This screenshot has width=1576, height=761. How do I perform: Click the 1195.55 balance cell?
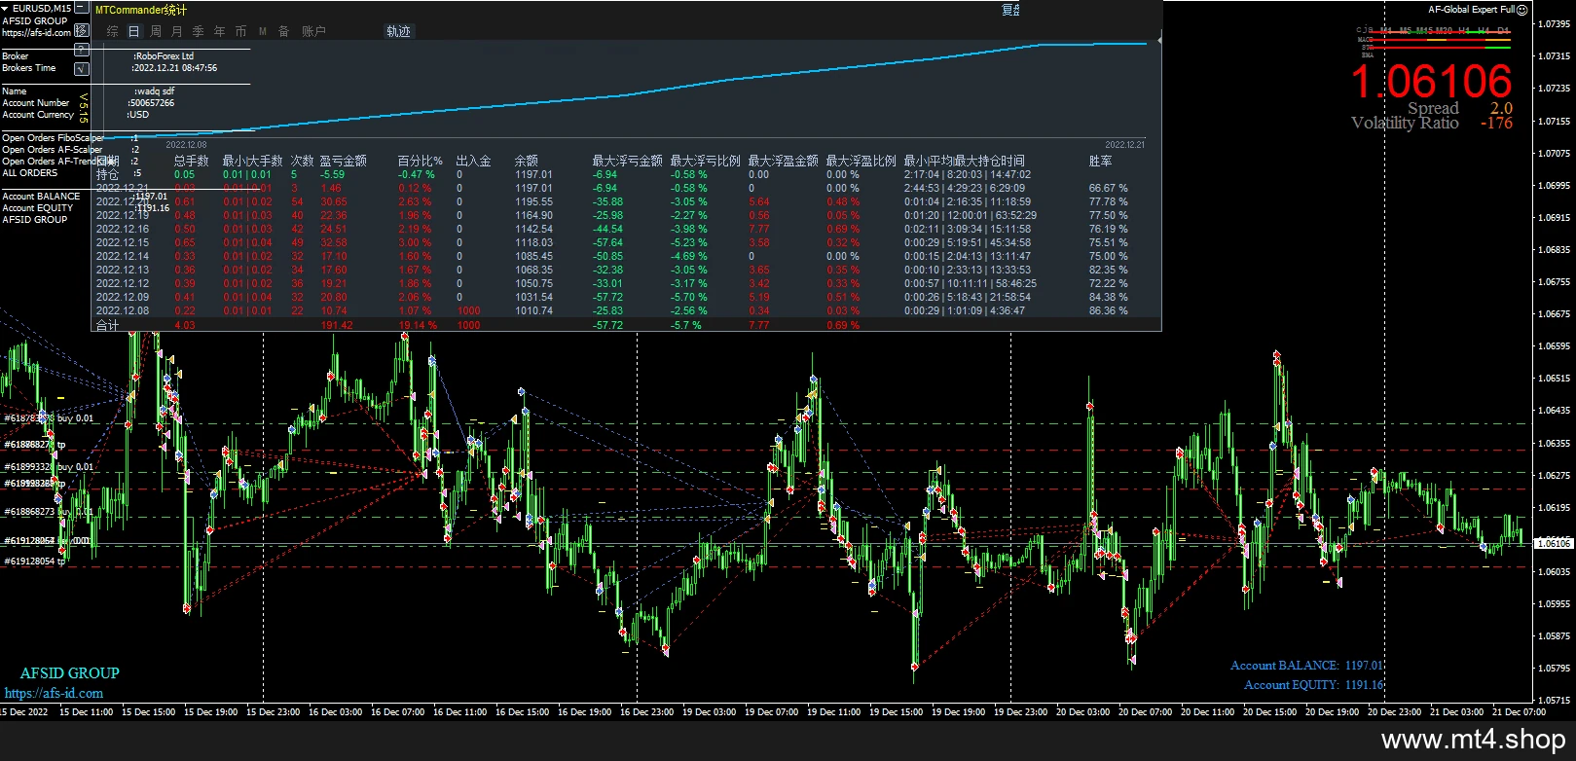pyautogui.click(x=534, y=202)
